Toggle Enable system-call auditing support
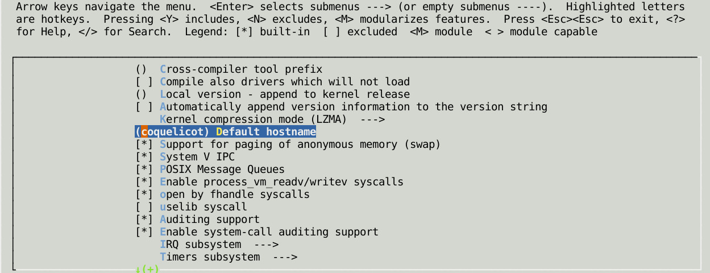The width and height of the screenshot is (710, 273). click(x=256, y=232)
